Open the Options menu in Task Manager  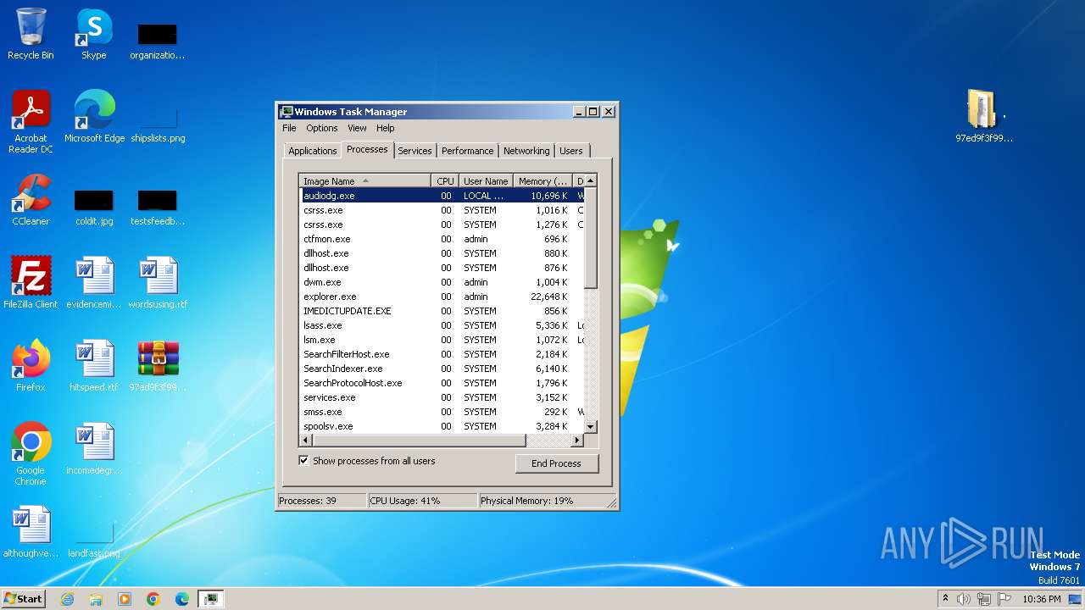(322, 128)
